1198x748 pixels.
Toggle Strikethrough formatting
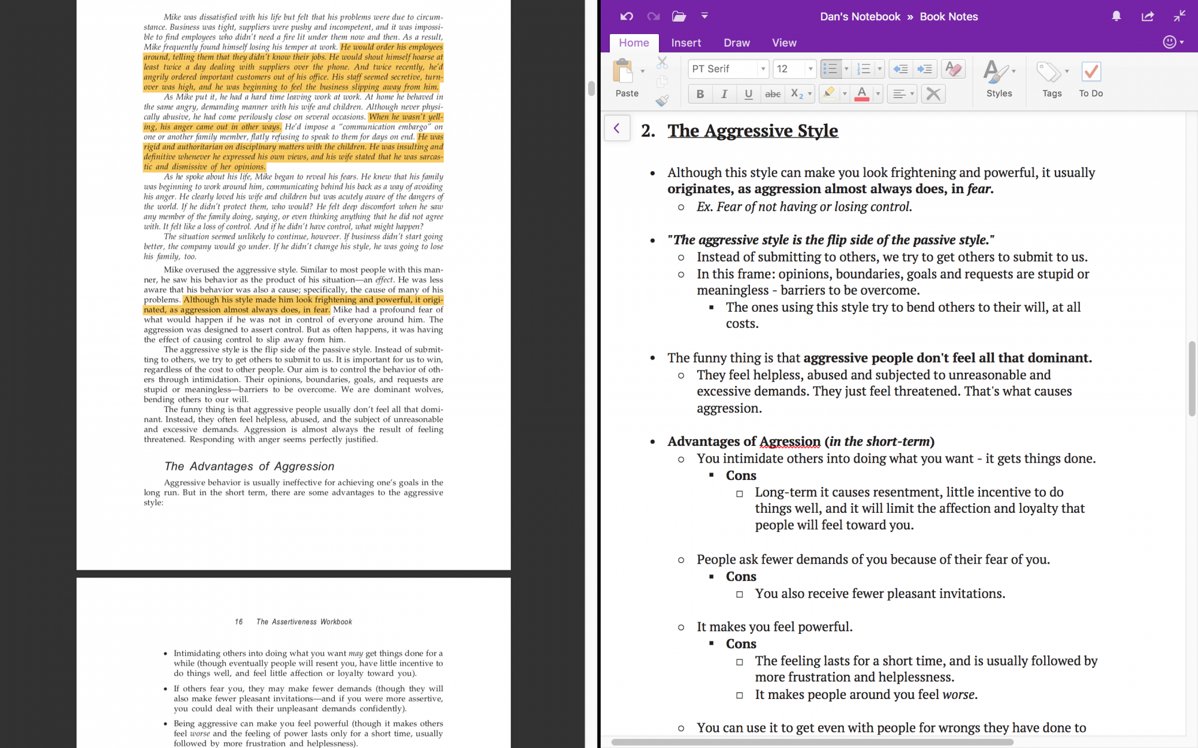click(x=773, y=94)
